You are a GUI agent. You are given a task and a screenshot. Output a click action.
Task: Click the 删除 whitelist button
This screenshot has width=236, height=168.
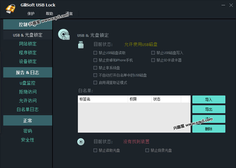[209, 129]
